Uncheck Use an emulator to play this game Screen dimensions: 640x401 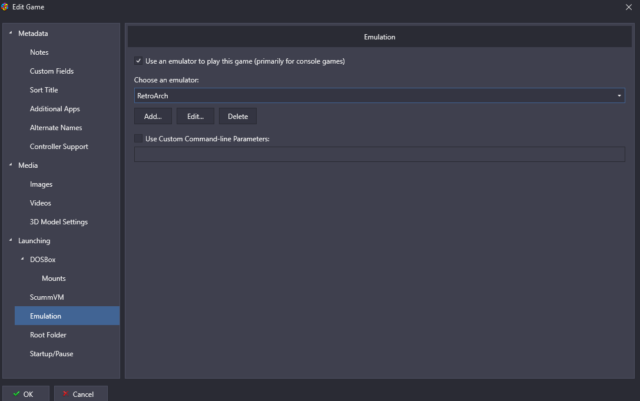(x=138, y=61)
